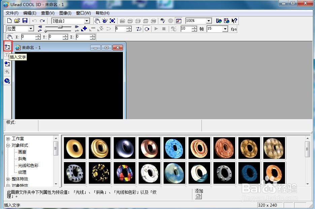
Task: Click the Insert Graphics tool icon
Action: coord(7,64)
